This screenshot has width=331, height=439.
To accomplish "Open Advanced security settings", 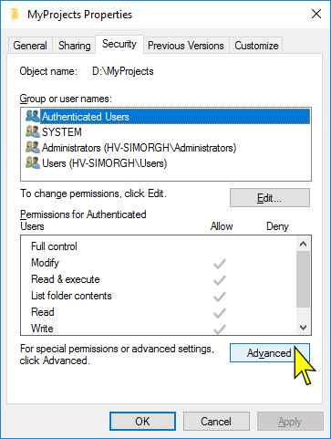I will tap(270, 353).
